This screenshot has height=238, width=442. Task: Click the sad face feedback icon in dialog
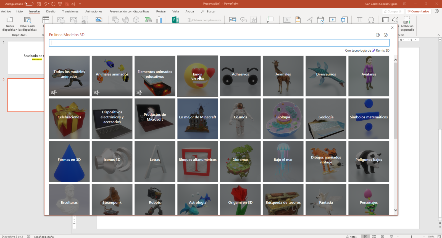[x=386, y=35]
